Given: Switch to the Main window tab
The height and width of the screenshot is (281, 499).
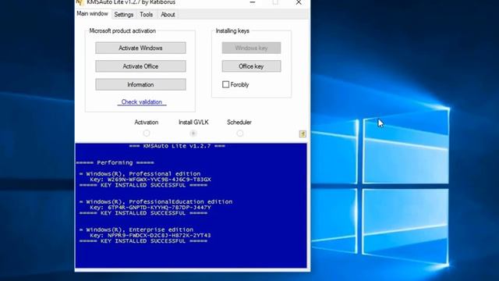Looking at the screenshot, I should [92, 14].
